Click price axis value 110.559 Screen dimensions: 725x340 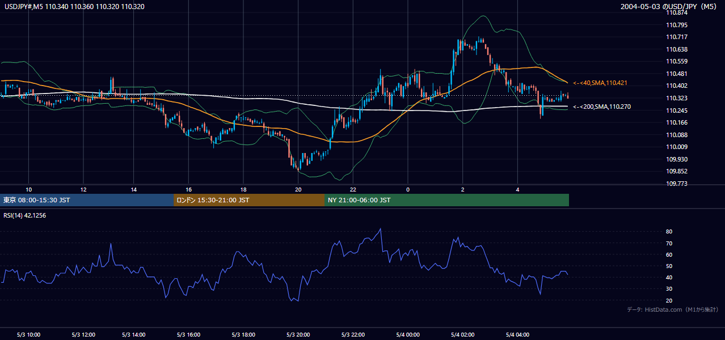tap(677, 61)
